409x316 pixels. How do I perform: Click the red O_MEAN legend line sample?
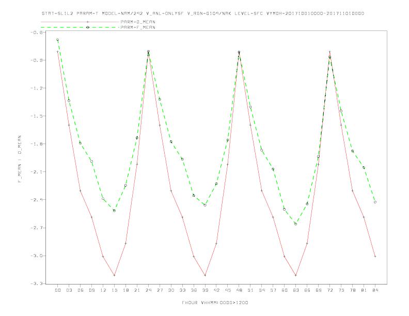coord(80,22)
